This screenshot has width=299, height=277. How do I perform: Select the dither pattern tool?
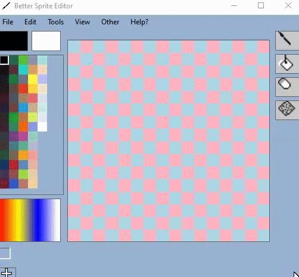[x=287, y=110]
